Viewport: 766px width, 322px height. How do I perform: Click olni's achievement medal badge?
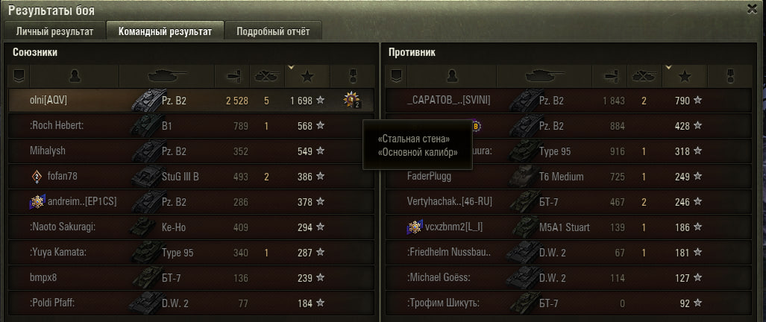coord(351,101)
